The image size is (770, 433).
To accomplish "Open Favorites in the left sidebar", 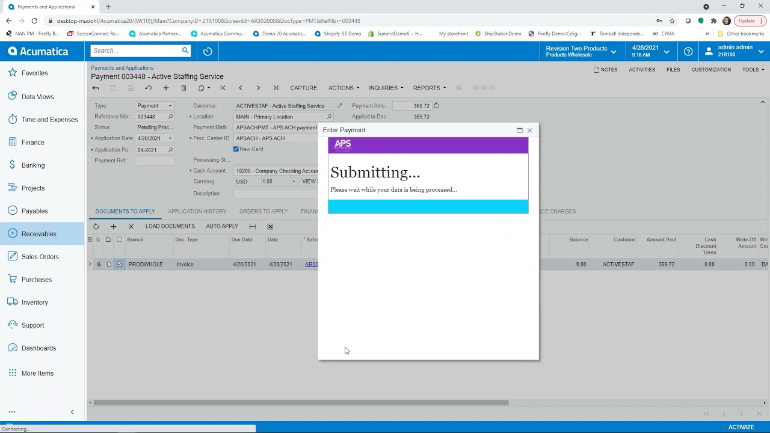I will 34,73.
